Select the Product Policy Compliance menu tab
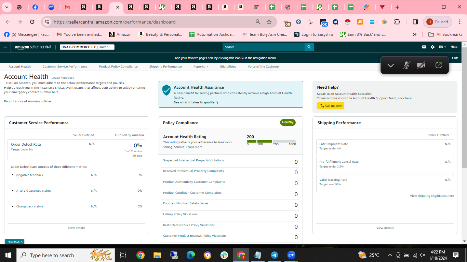Viewport: 467px width, 262px height. point(118,67)
